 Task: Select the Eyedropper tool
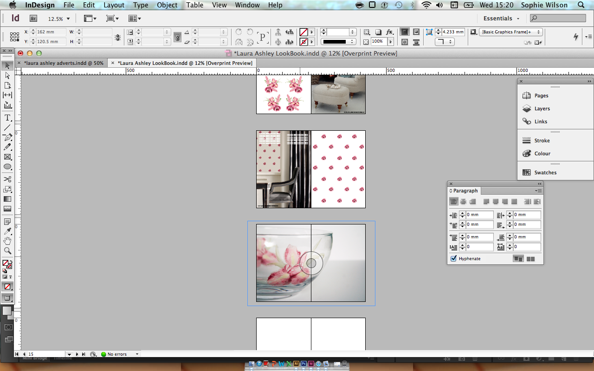pyautogui.click(x=7, y=231)
